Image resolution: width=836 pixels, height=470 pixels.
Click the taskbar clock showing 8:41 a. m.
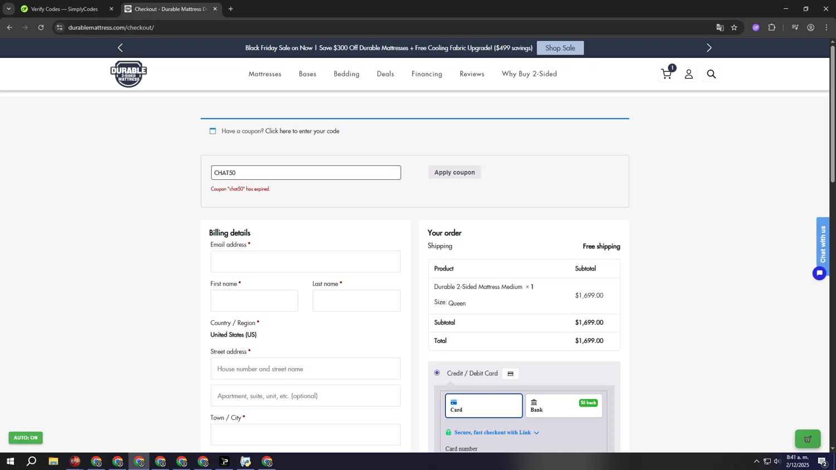(x=798, y=461)
